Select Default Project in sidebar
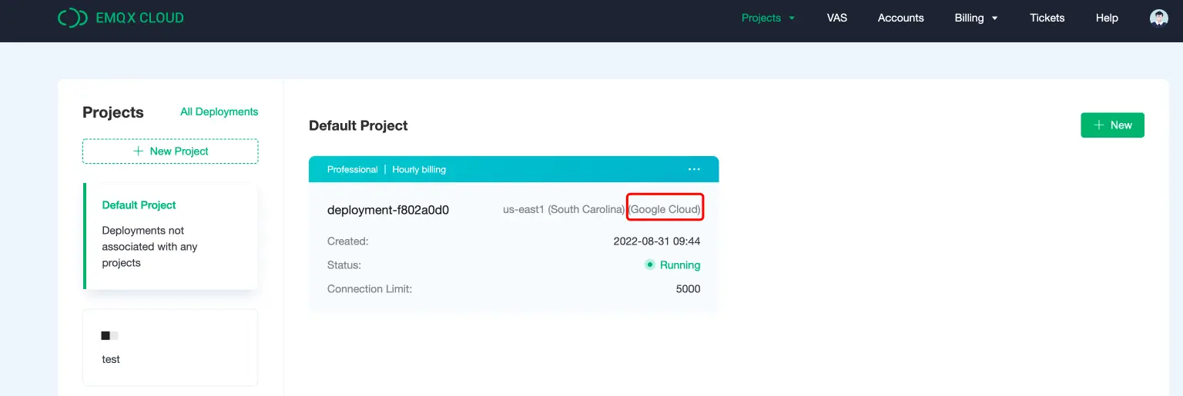The height and width of the screenshot is (396, 1183). pos(139,205)
